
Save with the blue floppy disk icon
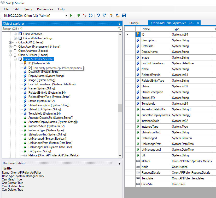click(x=124, y=15)
